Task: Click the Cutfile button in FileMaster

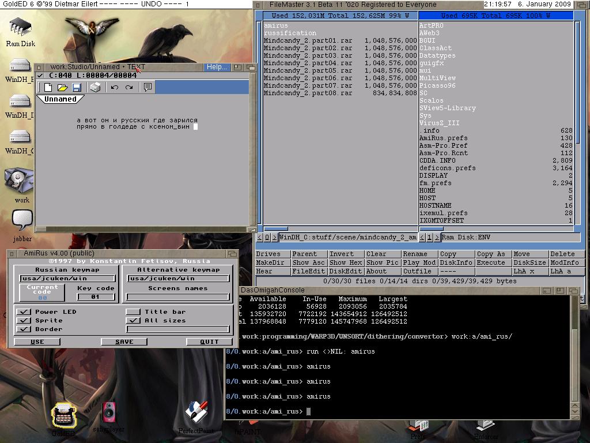Action: coord(420,271)
